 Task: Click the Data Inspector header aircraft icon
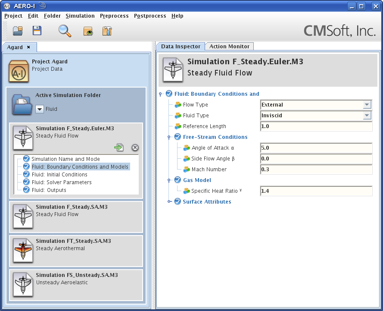pos(173,70)
